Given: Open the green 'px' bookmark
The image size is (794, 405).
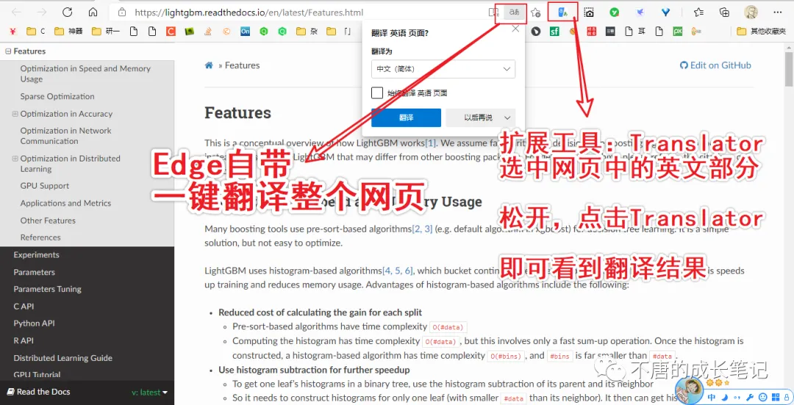Looking at the screenshot, I should point(678,32).
